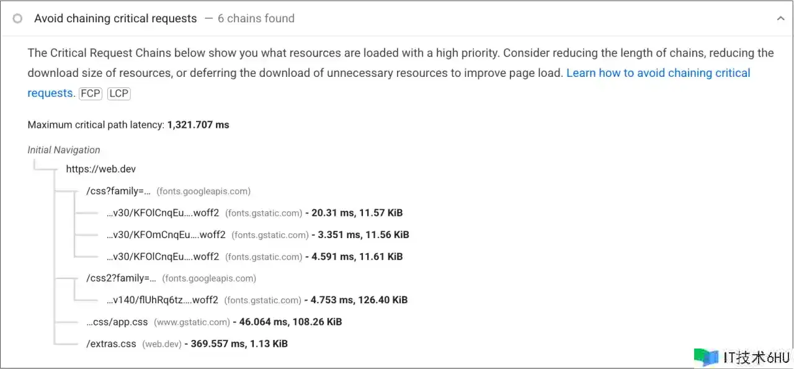Click the LCP metric tag

pyautogui.click(x=118, y=94)
